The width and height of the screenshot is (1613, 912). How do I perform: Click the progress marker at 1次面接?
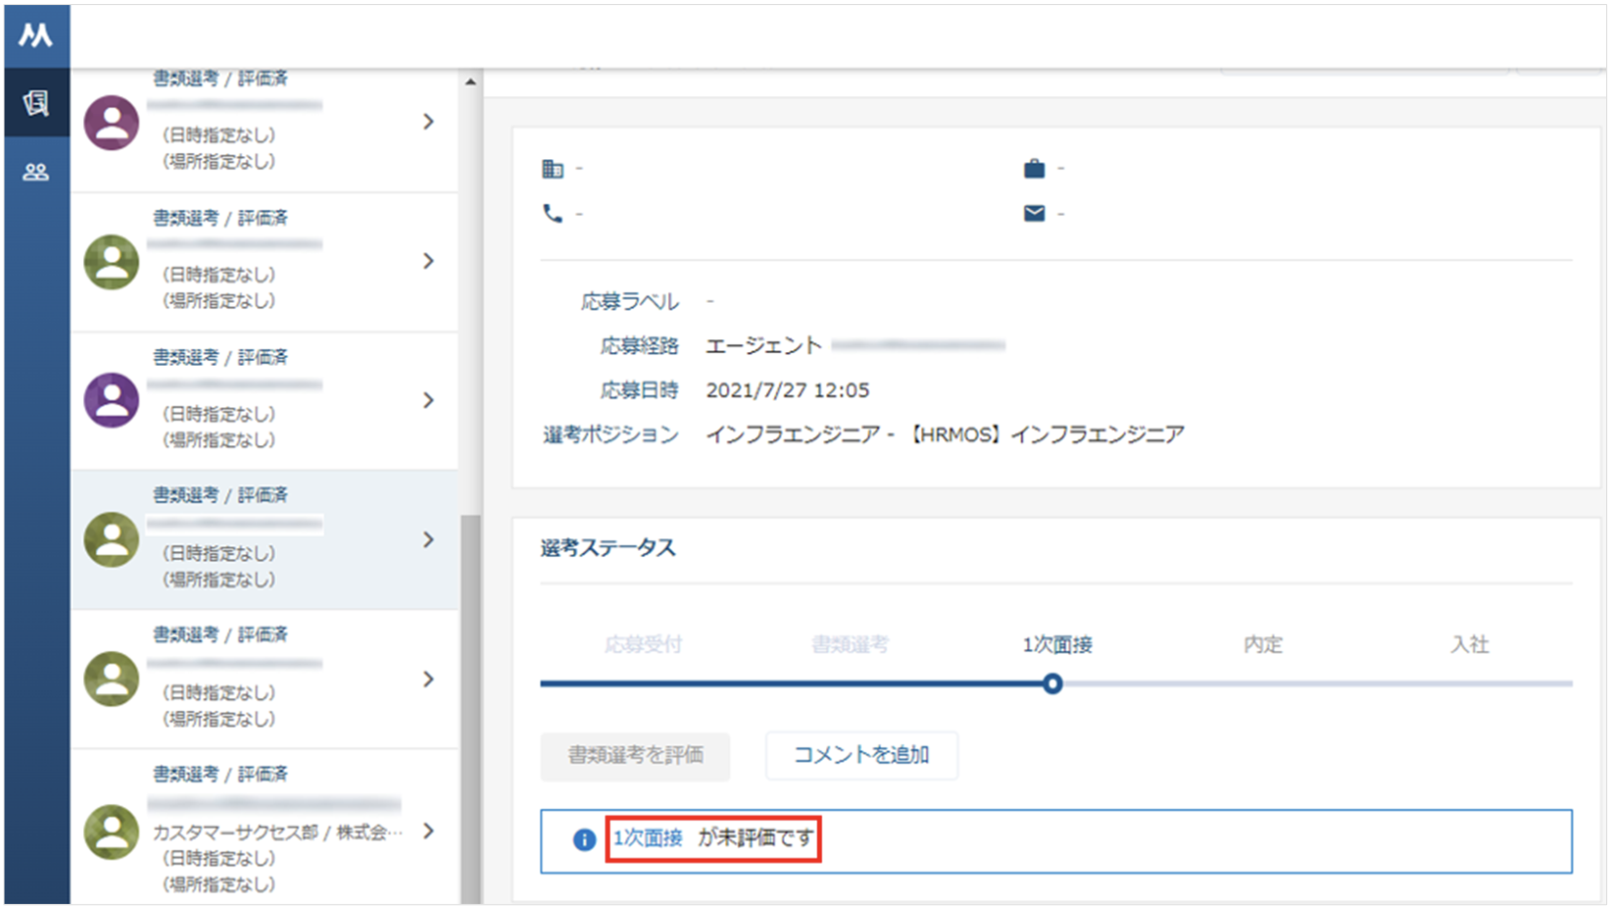[x=1053, y=684]
